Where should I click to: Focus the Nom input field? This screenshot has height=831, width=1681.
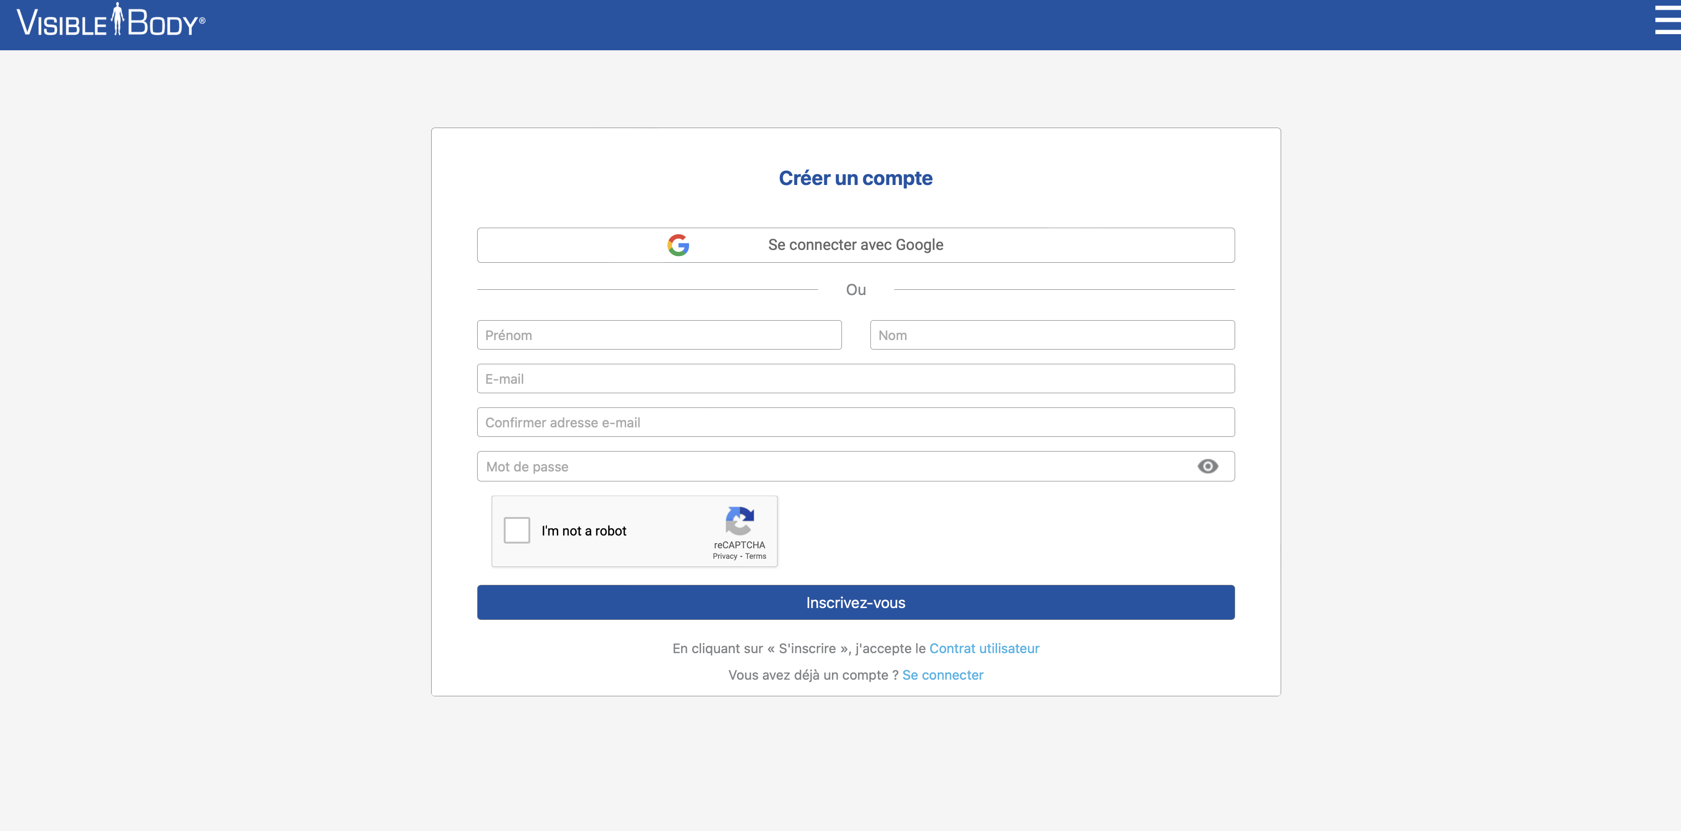[1052, 335]
